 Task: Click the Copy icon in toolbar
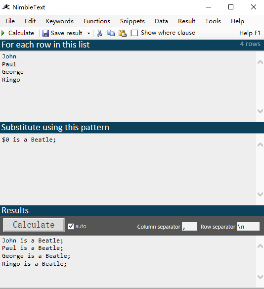(x=111, y=33)
